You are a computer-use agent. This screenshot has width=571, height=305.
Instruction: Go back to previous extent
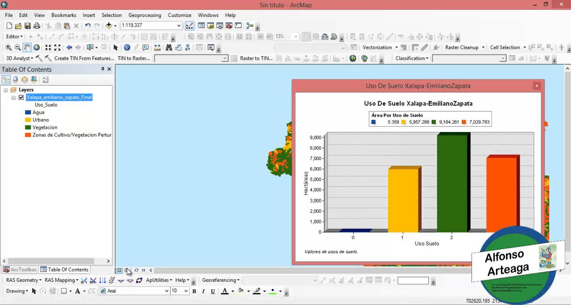click(69, 47)
